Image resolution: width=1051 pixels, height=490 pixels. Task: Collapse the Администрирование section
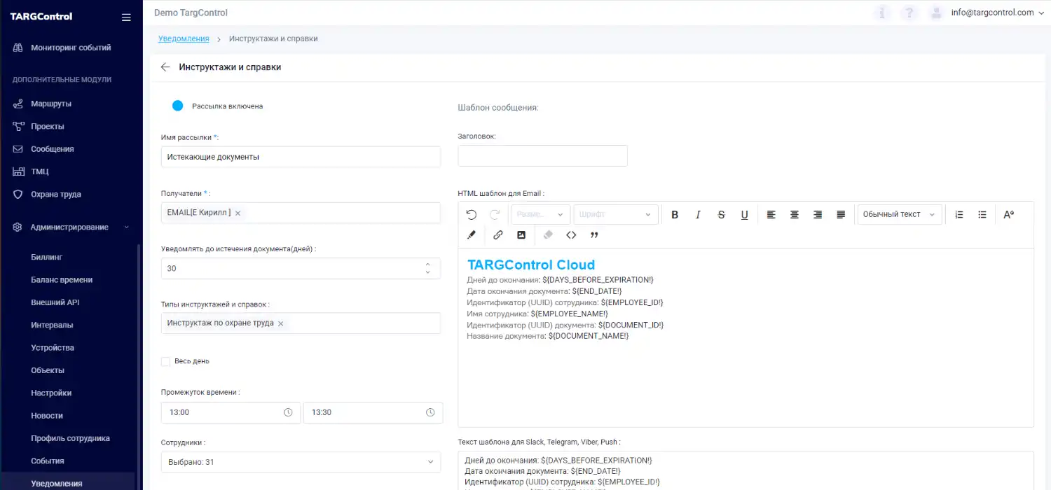(70, 227)
